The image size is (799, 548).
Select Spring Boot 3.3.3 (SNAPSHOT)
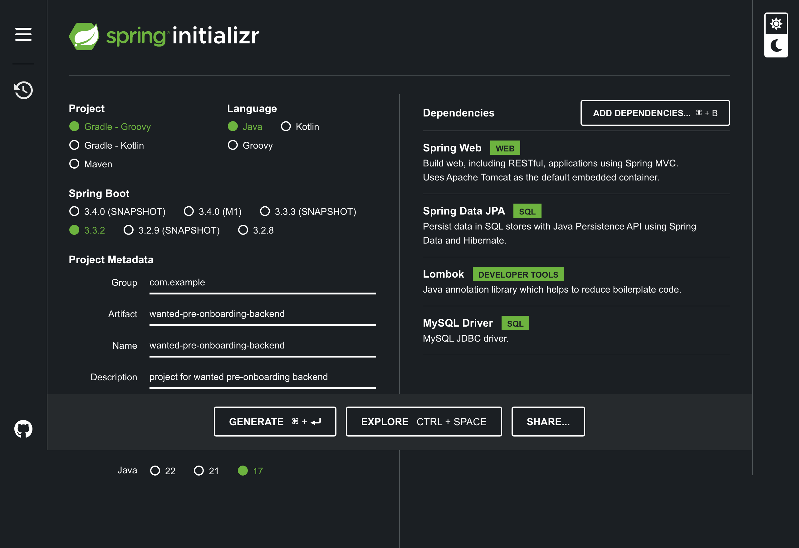point(308,211)
